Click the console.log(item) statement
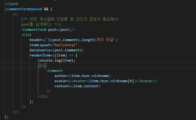The height and width of the screenshot is (120, 196). click(56, 61)
